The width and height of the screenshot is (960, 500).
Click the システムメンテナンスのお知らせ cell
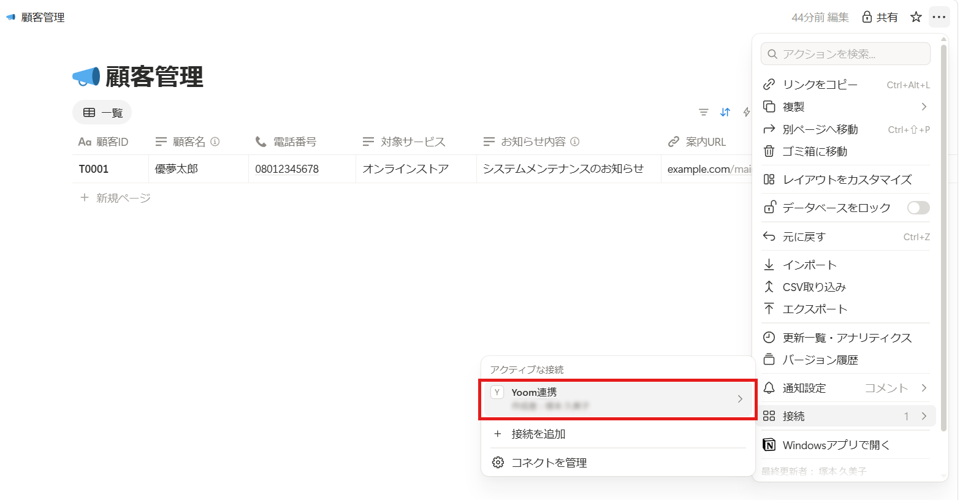click(569, 169)
